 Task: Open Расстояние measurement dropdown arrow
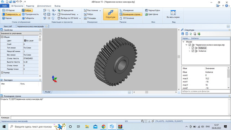(x=100, y=10)
